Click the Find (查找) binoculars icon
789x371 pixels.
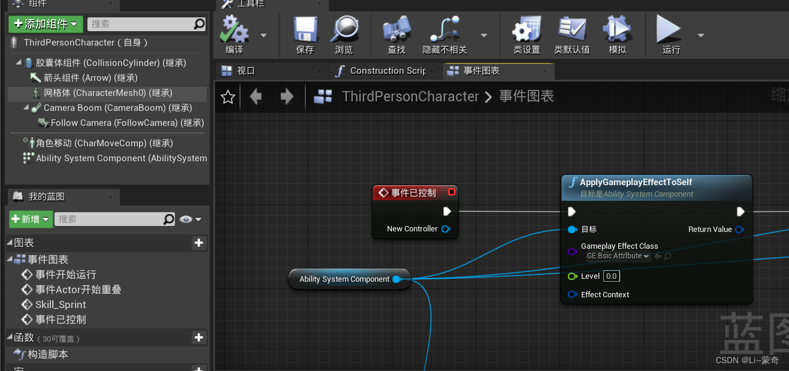(x=397, y=29)
